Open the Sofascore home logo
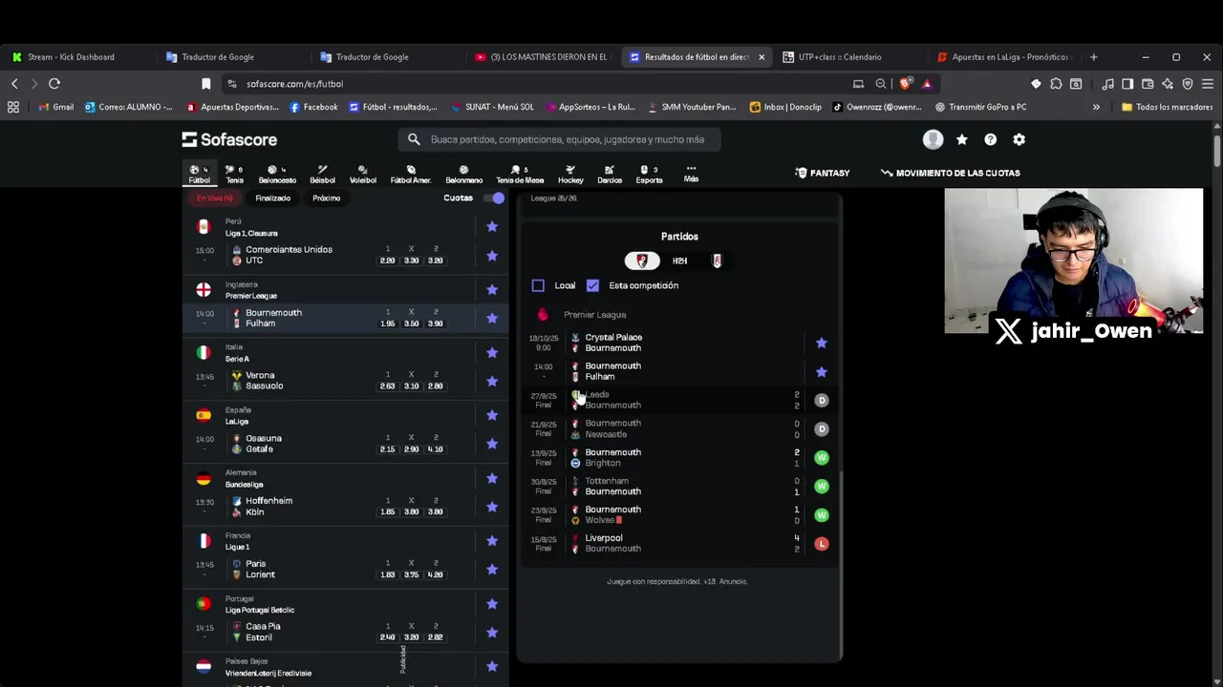The width and height of the screenshot is (1223, 687). (229, 139)
